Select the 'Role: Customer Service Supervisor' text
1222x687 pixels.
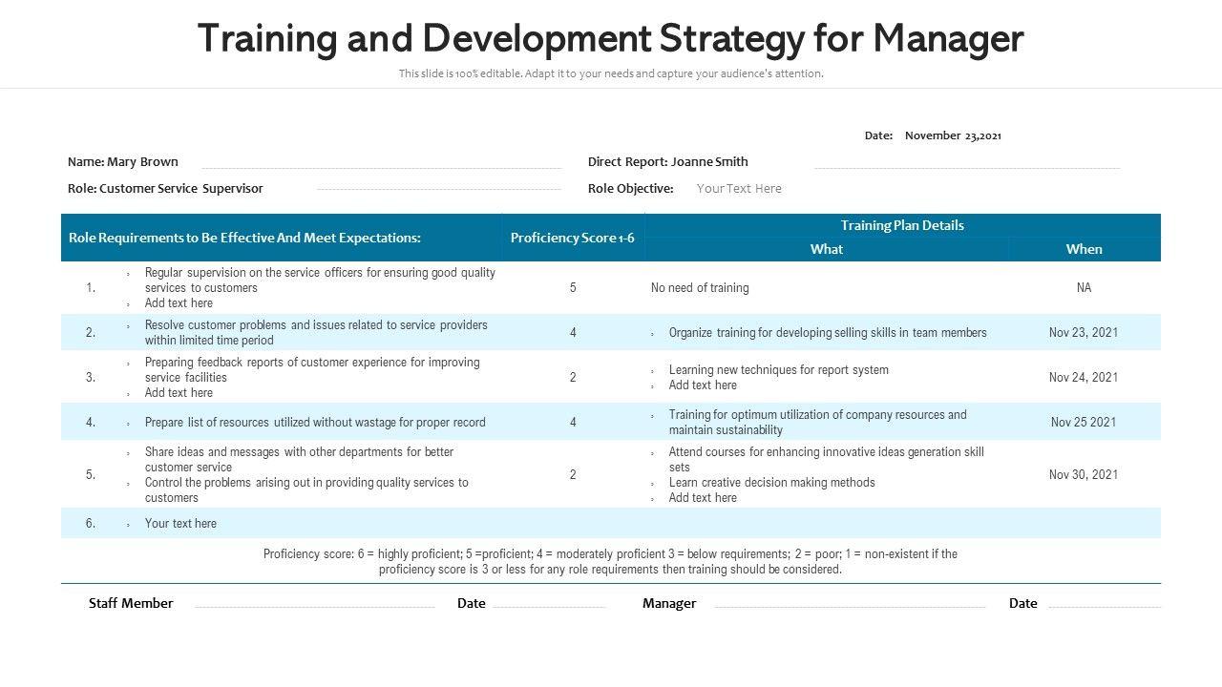pos(165,189)
